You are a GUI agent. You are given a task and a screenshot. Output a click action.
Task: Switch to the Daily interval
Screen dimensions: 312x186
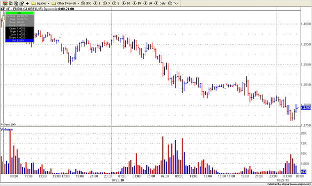pos(160,3)
